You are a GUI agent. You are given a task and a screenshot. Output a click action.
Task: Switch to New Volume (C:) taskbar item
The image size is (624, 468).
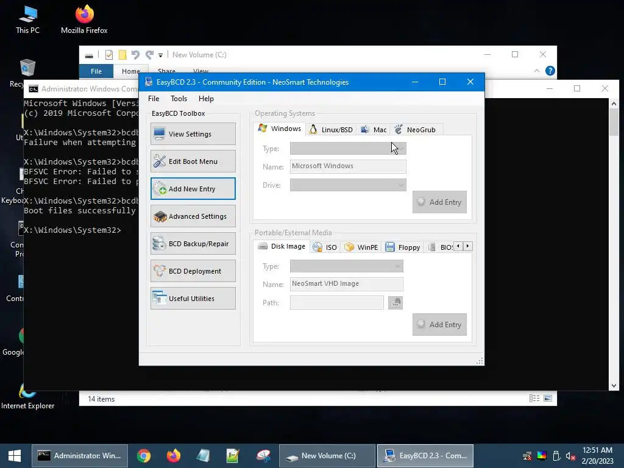(327, 456)
